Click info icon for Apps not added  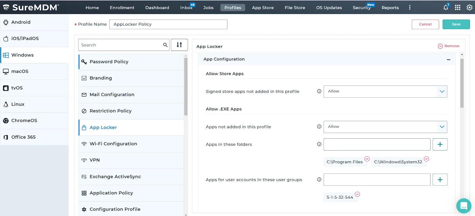tap(319, 127)
